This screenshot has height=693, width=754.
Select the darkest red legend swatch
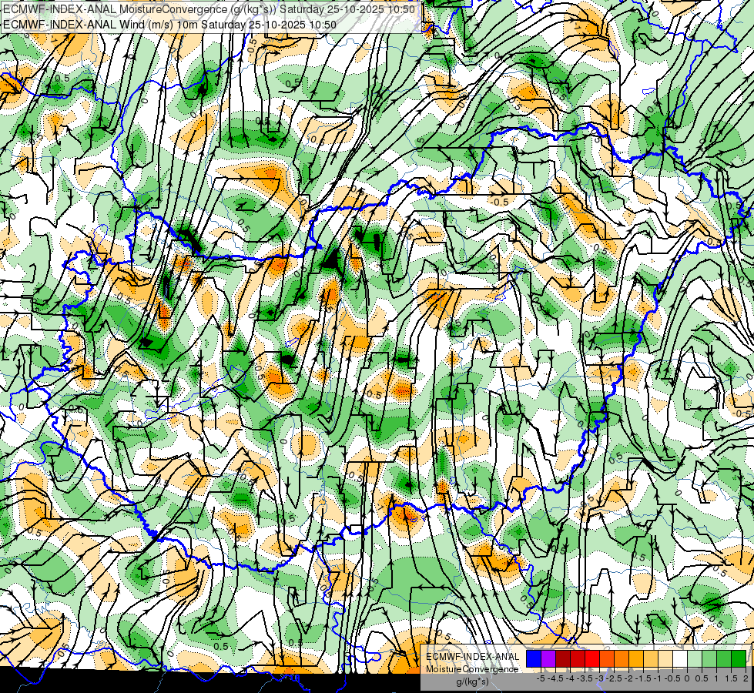[563, 659]
